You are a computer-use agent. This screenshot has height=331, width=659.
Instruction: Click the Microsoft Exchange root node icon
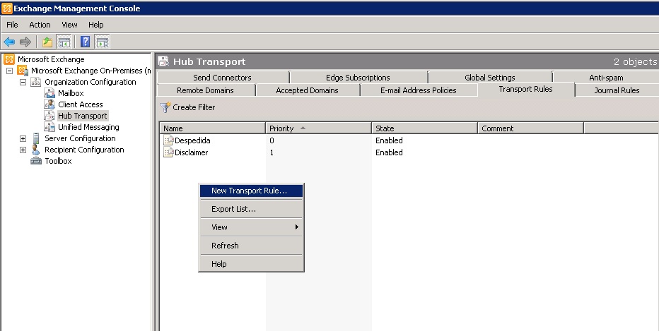pyautogui.click(x=8, y=59)
